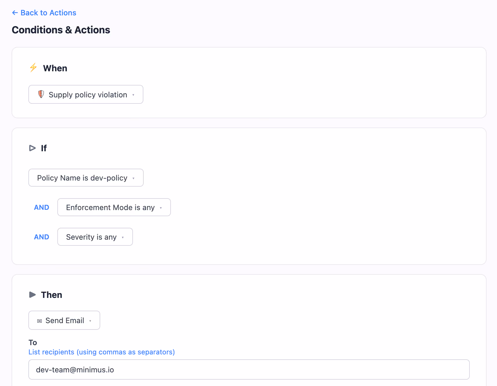
Task: Go back via Back to Actions link
Action: 44,13
